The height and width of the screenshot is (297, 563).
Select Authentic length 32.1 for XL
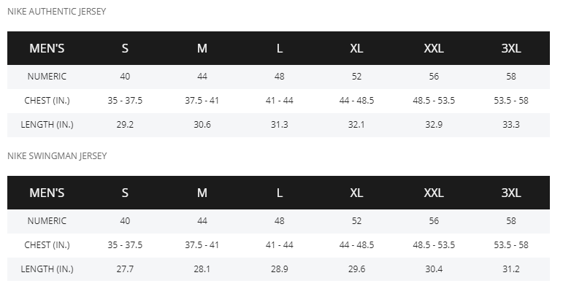pos(356,125)
